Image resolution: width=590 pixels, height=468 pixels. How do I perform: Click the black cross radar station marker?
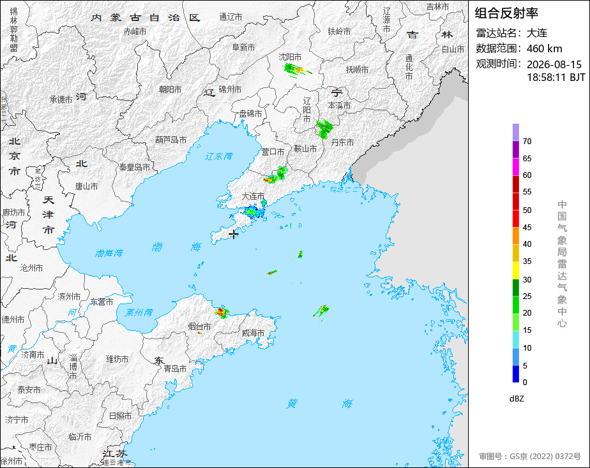pos(234,235)
